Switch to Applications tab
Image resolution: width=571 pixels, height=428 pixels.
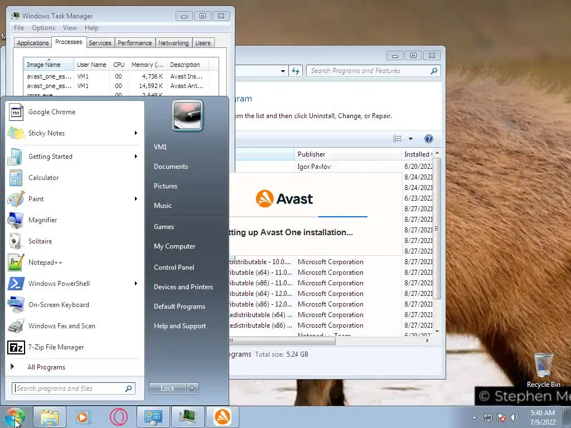click(33, 43)
